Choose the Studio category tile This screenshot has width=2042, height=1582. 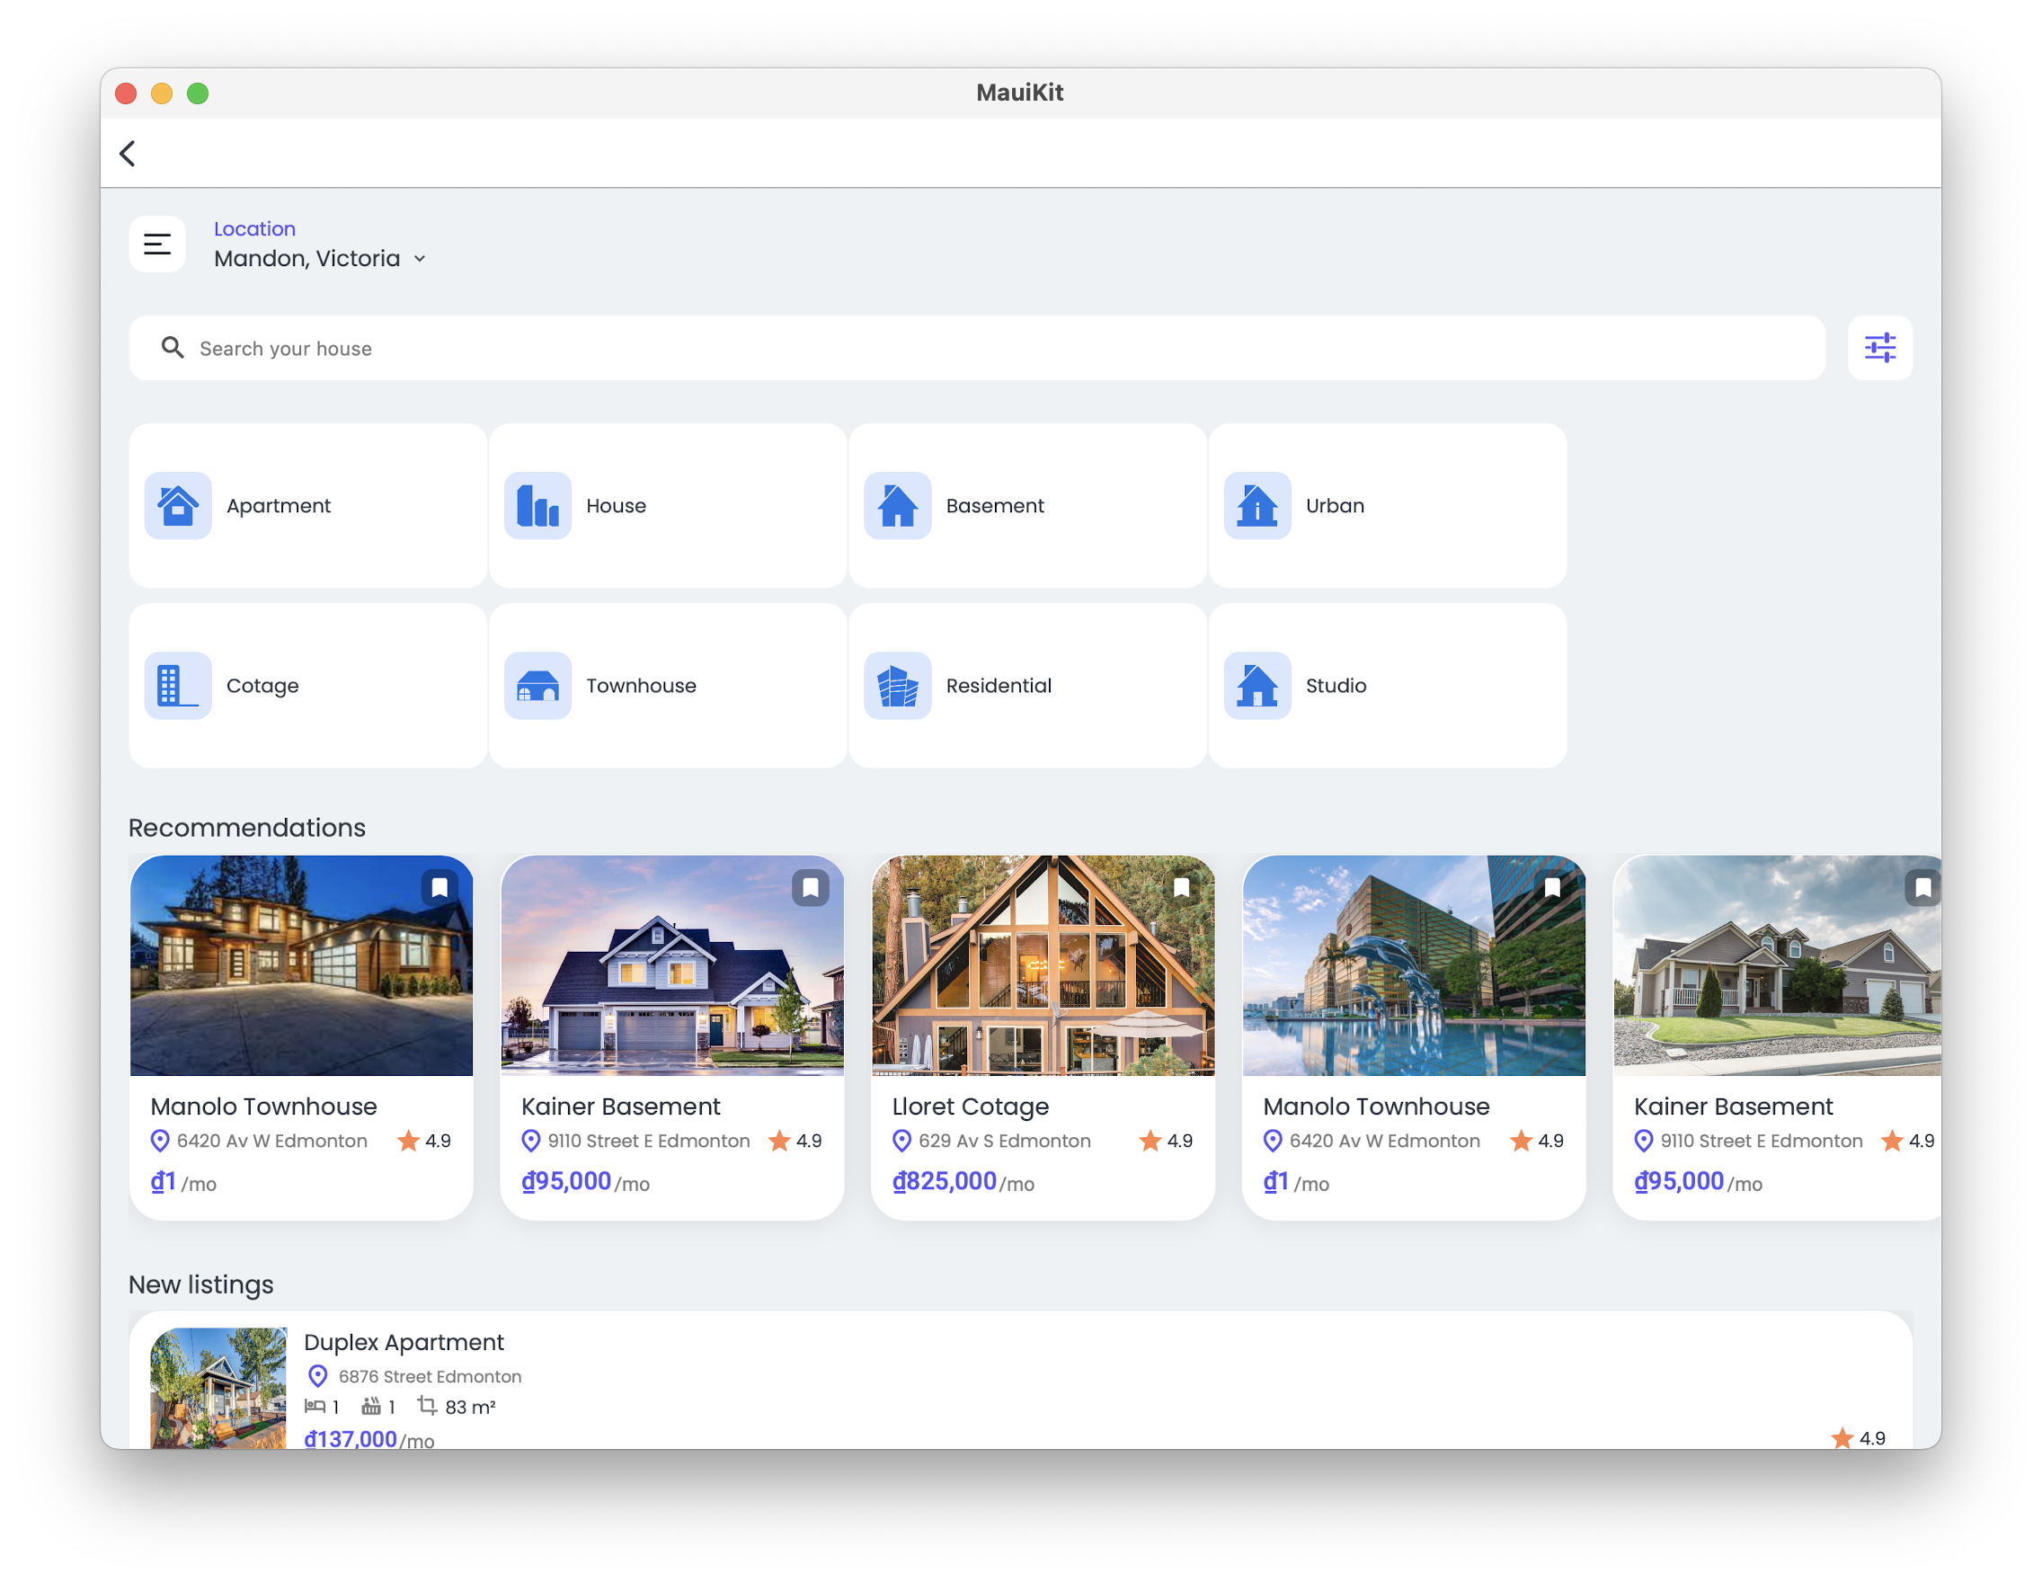point(1387,685)
